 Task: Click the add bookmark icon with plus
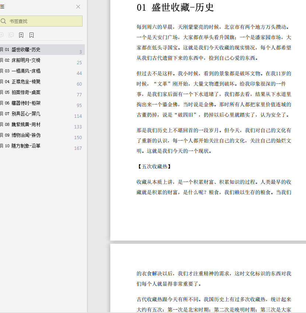pyautogui.click(x=21, y=35)
